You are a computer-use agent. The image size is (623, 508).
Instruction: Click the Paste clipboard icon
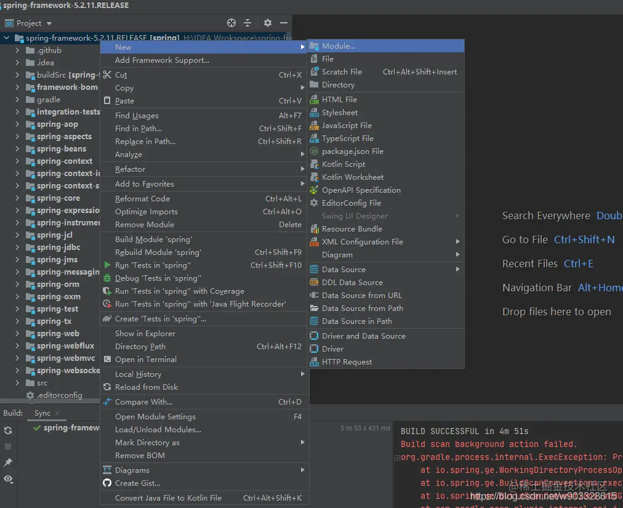tap(107, 100)
